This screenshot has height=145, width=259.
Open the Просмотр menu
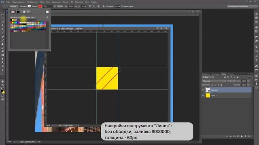pyautogui.click(x=79, y=2)
